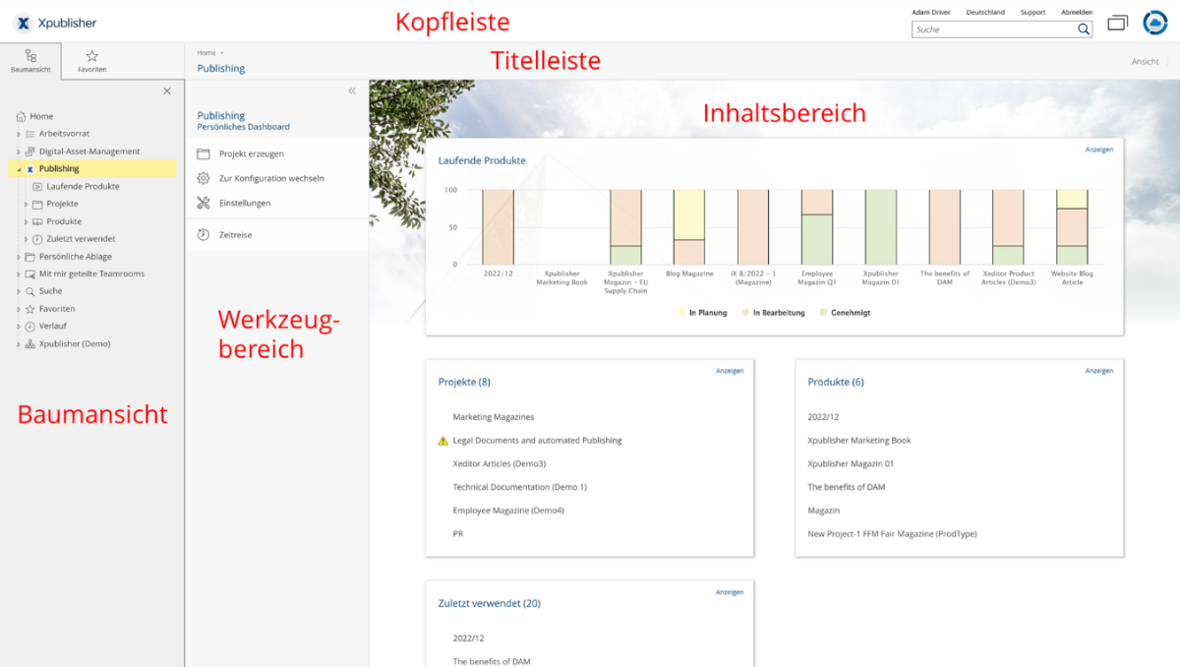Click the Xpublisher logo in header
1180x667 pixels.
click(x=56, y=23)
